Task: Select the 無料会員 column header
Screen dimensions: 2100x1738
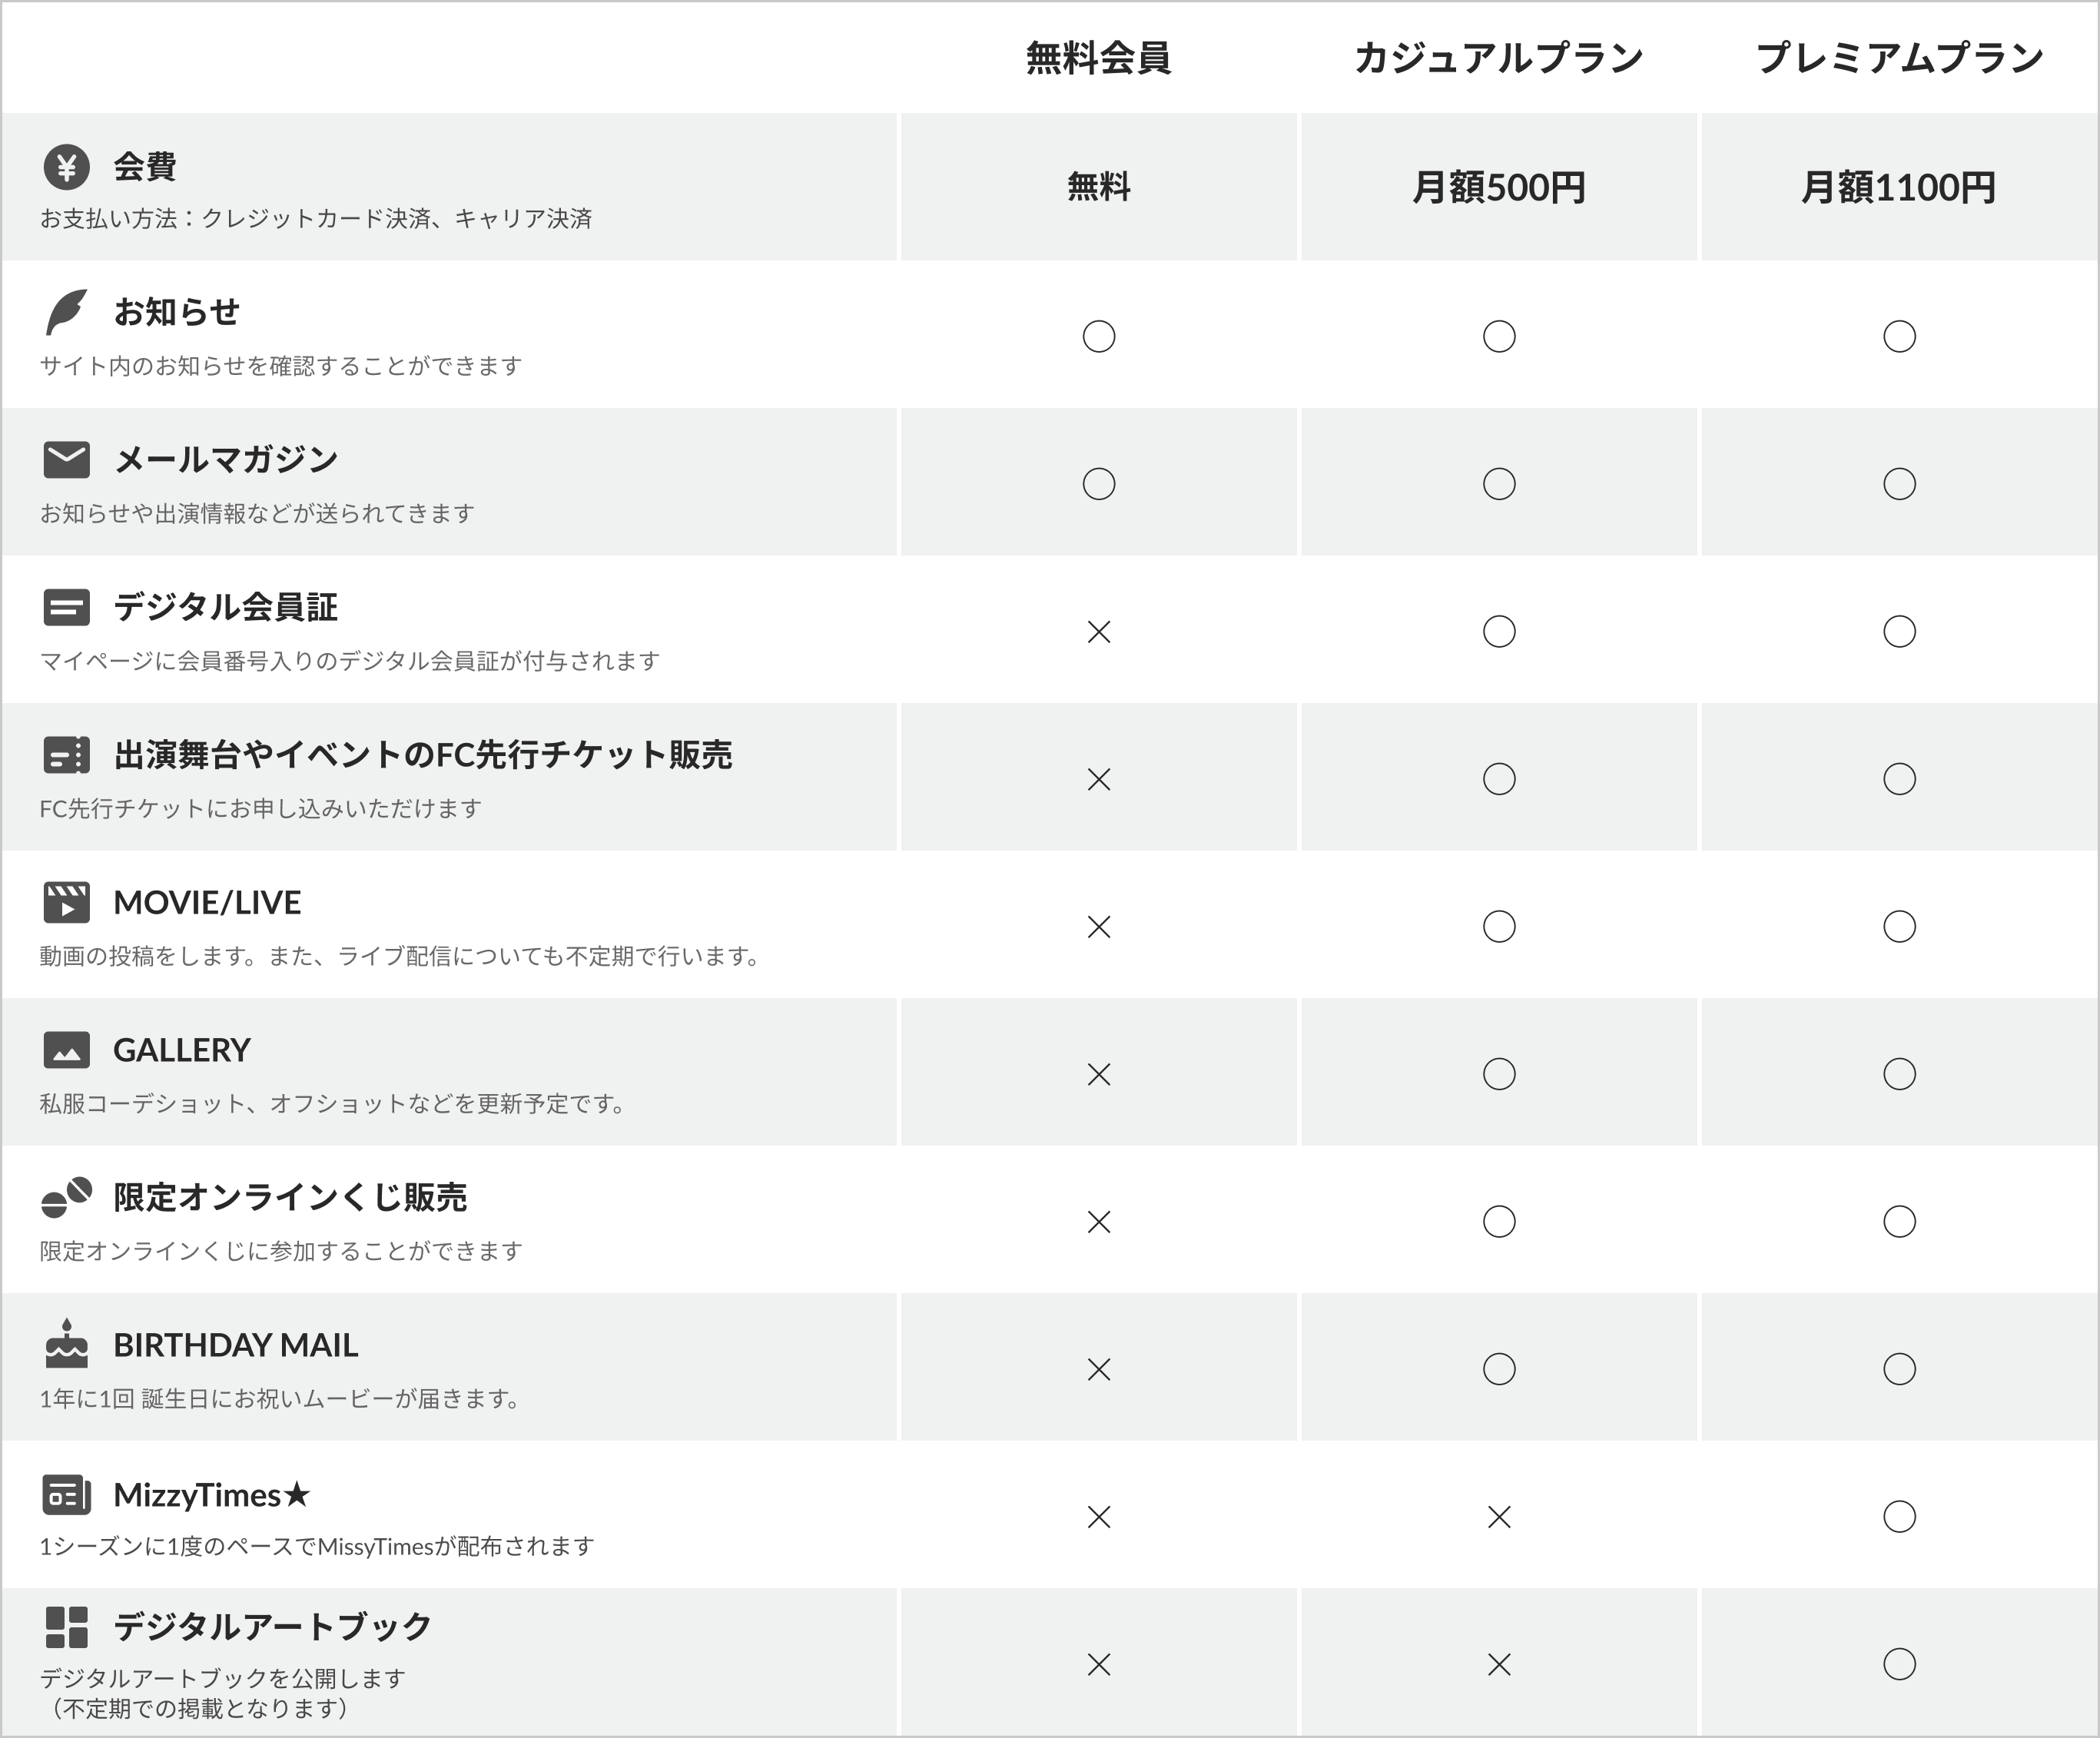Action: (x=1098, y=58)
